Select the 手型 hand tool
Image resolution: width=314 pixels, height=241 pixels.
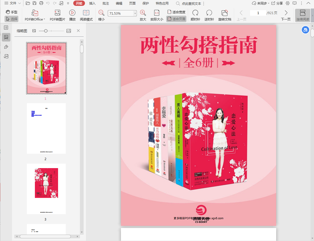click(11, 12)
